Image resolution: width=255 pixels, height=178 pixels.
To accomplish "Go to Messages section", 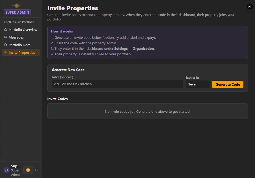I will [x=21, y=37].
